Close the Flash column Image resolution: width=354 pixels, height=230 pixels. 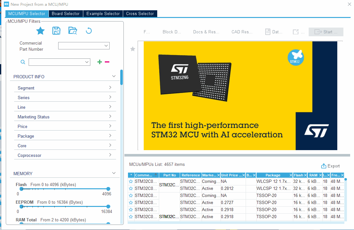tap(305, 175)
